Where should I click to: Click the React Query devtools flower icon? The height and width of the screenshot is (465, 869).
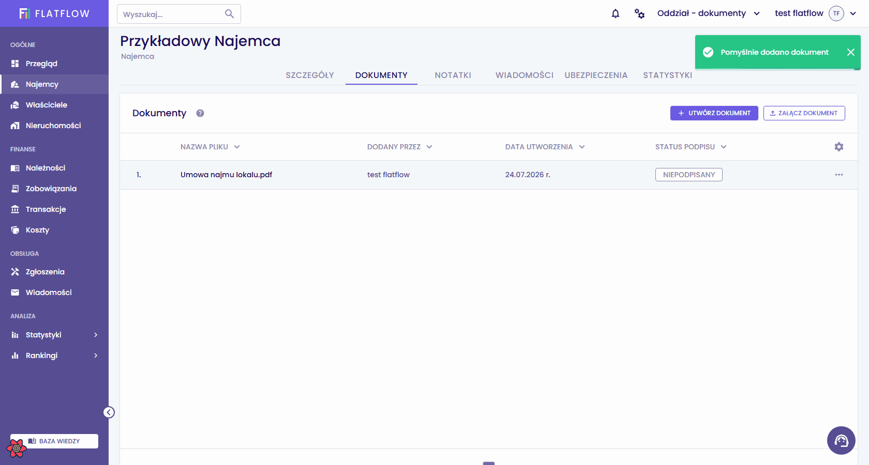point(17,448)
